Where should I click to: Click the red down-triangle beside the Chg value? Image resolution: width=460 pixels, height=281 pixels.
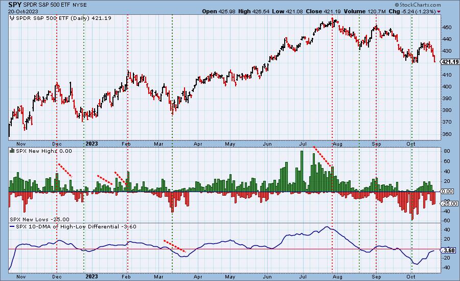(x=439, y=12)
